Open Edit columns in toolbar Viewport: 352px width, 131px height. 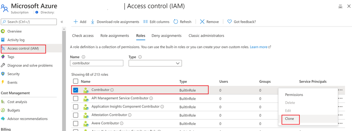156,22
